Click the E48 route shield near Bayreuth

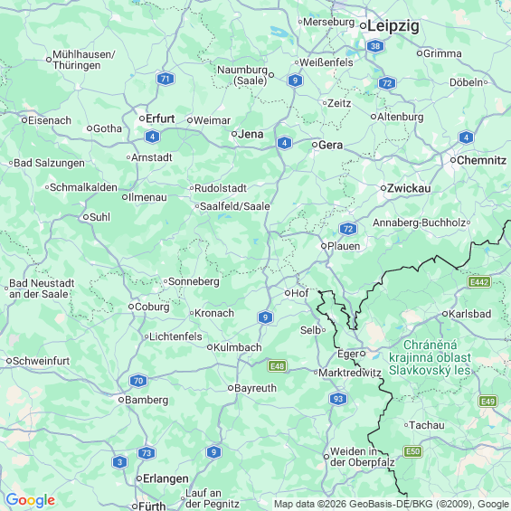pos(277,366)
